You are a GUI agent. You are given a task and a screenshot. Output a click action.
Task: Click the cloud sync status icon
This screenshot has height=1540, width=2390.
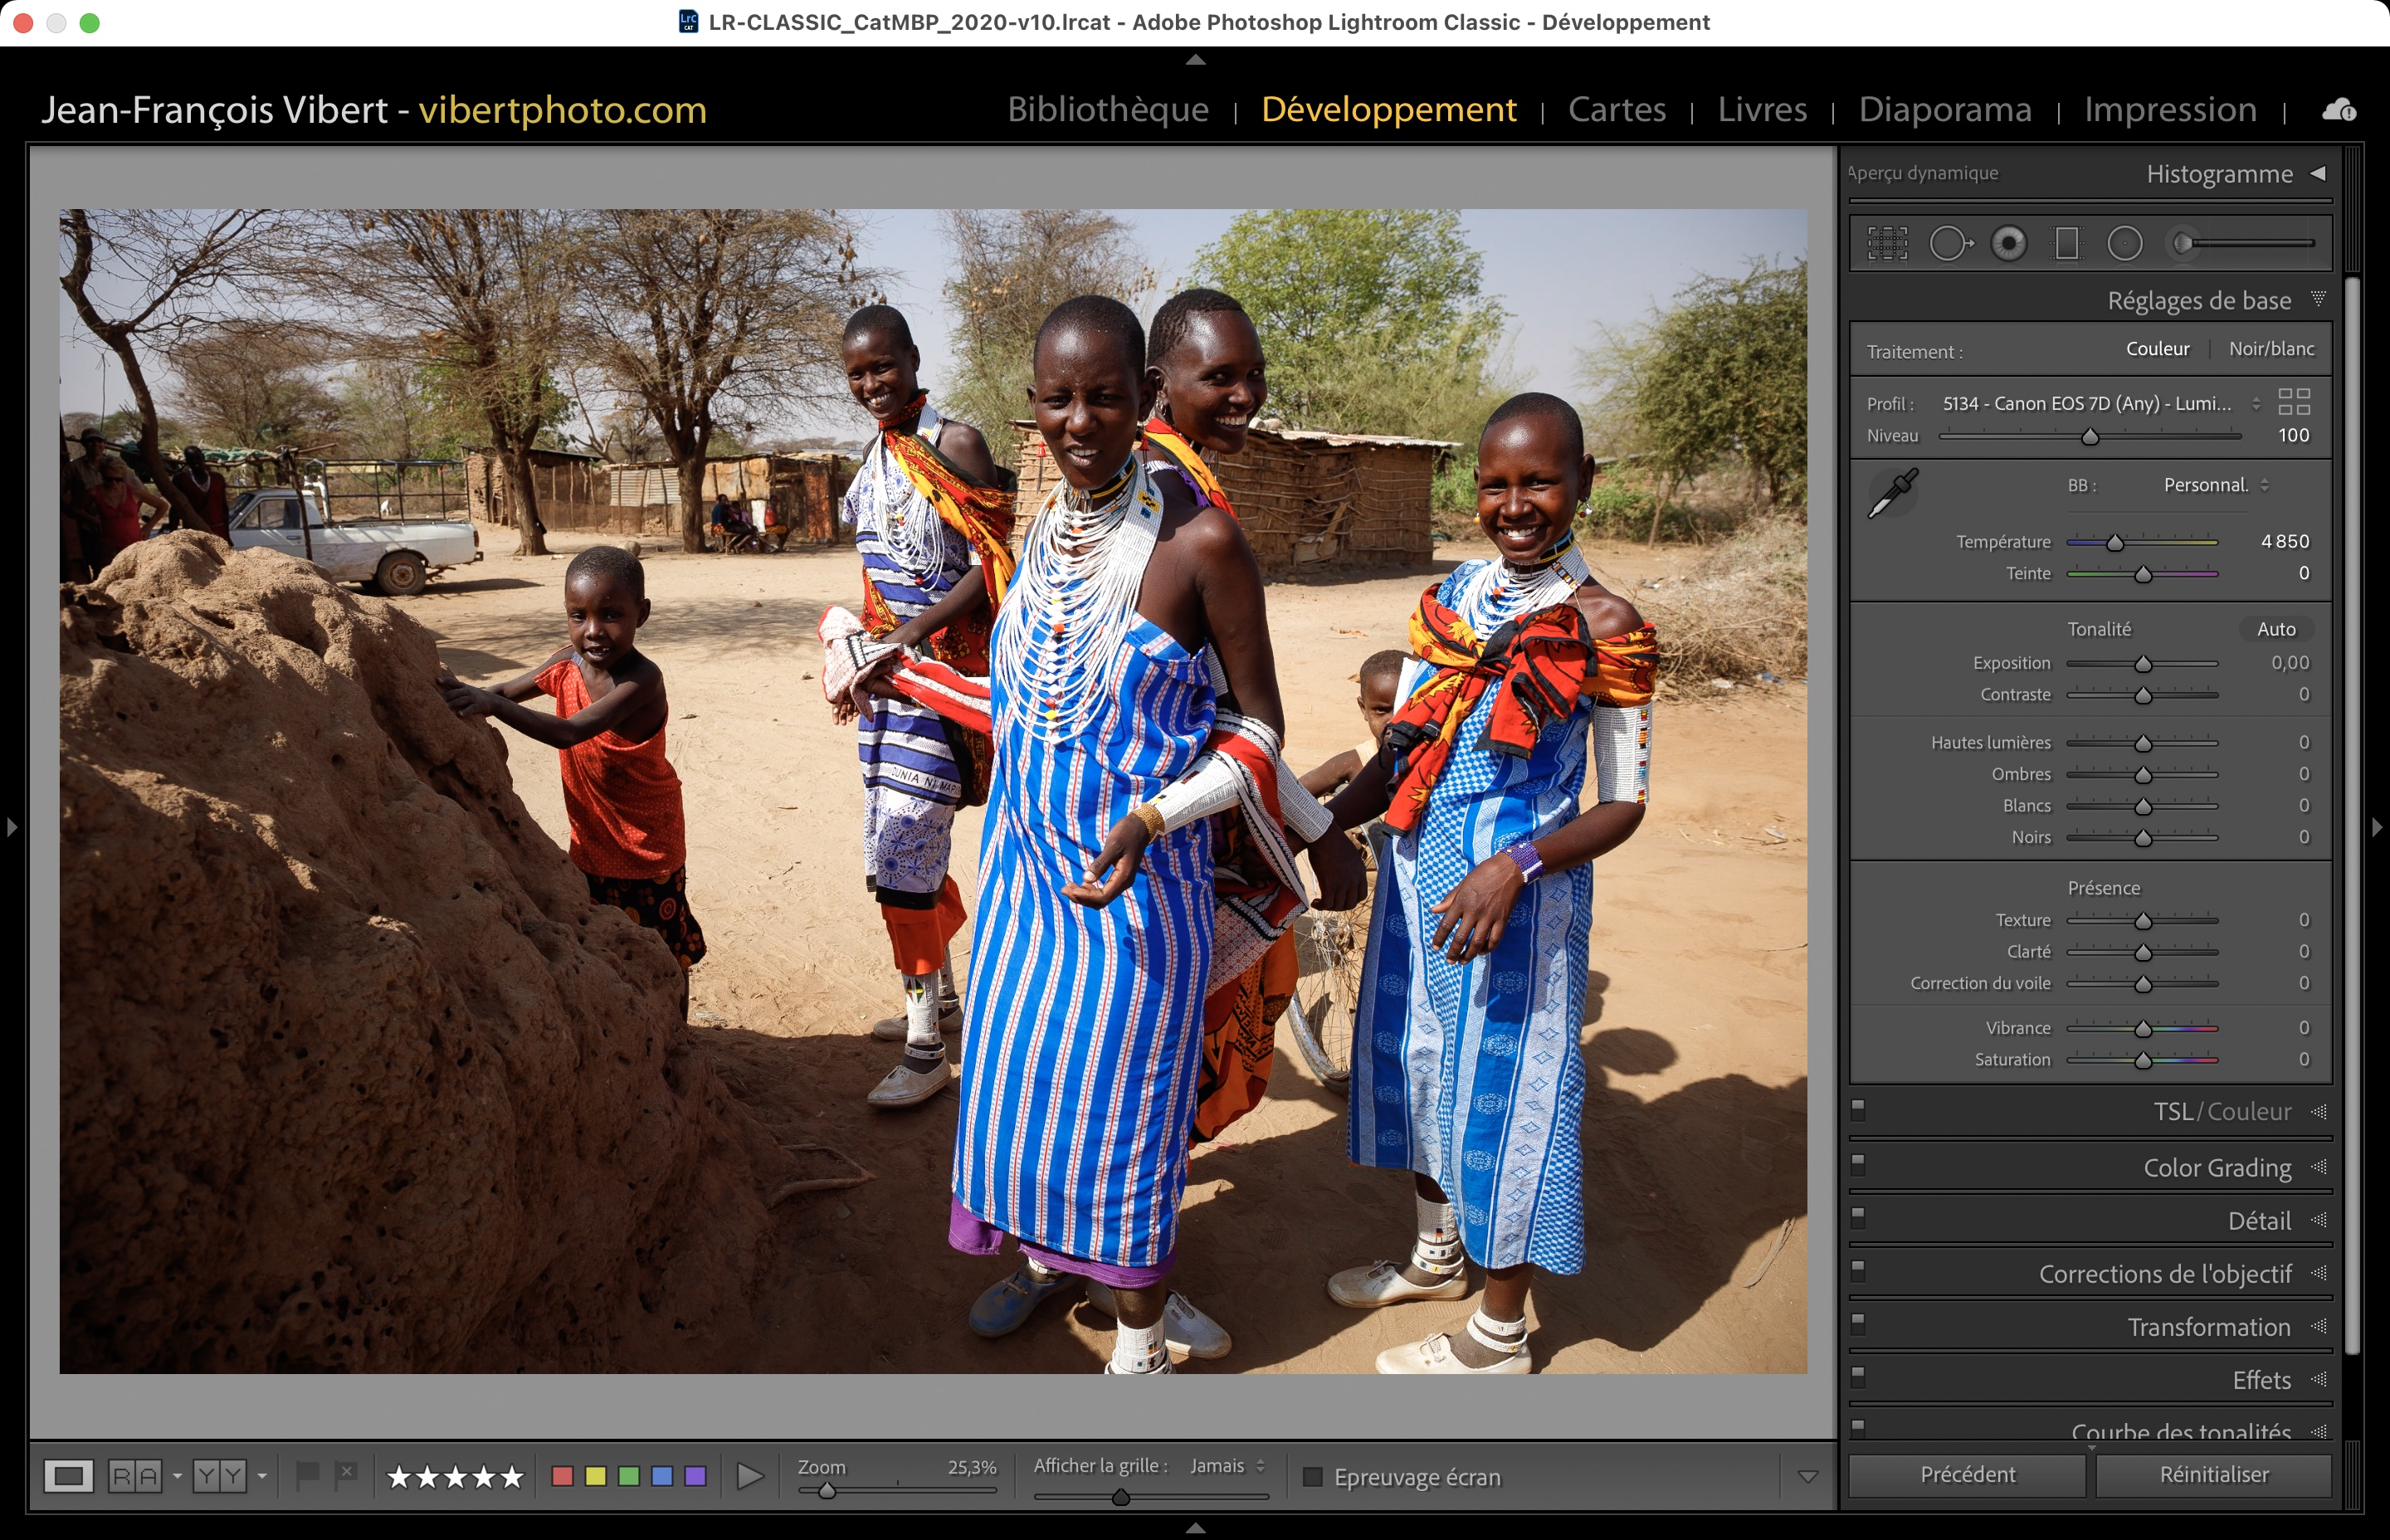pos(2338,110)
